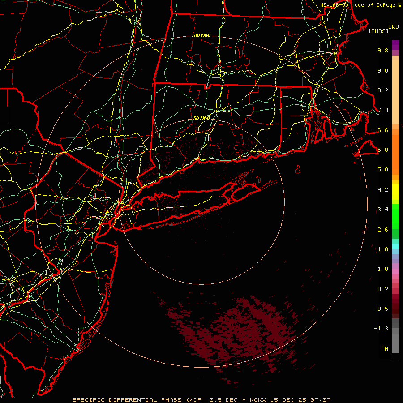Viewport: 403px width, 403px height.
Task: Click the cyan band of the color scale
Action: (395, 246)
